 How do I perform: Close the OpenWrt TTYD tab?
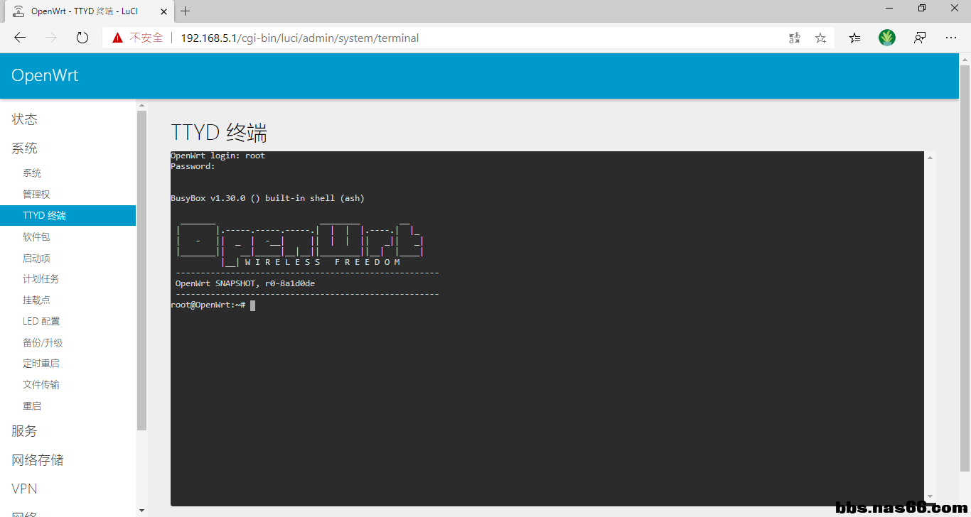(x=162, y=11)
